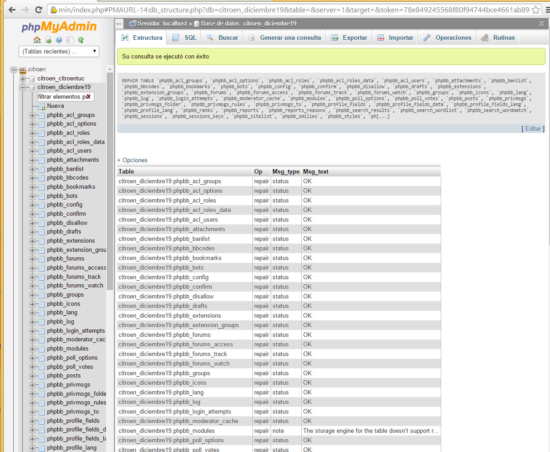550x452 pixels.
Task: Bookmark this page with the star icon
Action: (536, 10)
